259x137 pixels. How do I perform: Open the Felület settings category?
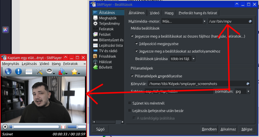(108, 34)
